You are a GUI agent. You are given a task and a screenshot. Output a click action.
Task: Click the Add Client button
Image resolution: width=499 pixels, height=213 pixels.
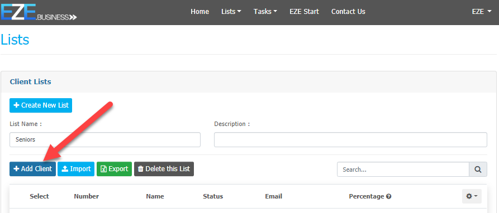pos(32,169)
